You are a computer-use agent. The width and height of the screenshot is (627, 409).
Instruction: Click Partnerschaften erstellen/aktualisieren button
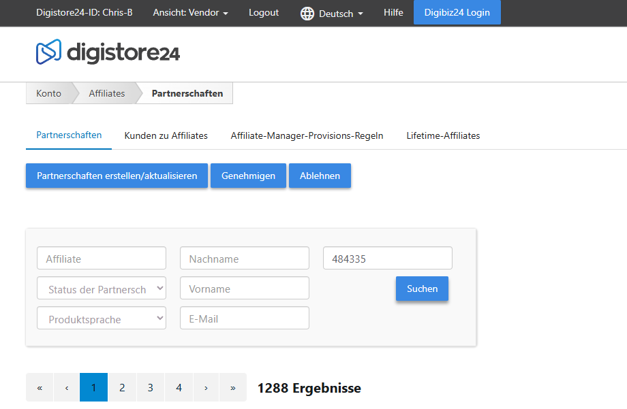(117, 176)
